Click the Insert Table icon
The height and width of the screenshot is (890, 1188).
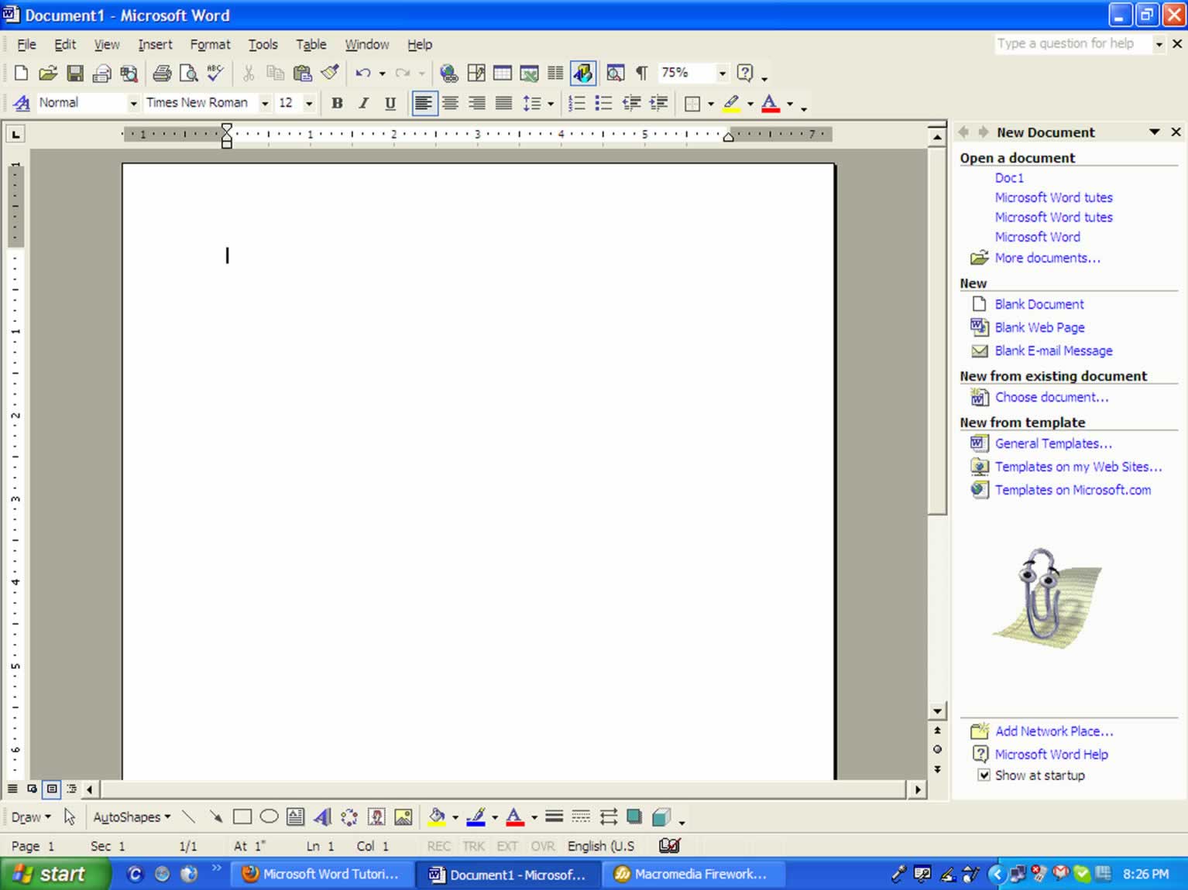click(503, 74)
